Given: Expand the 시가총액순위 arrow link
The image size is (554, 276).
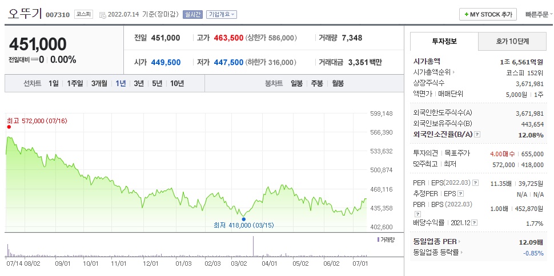Looking at the screenshot, I should click(x=453, y=72).
